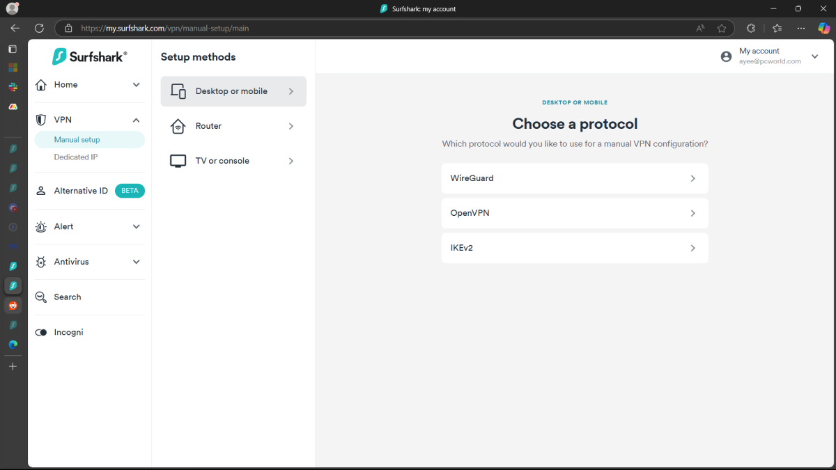Click the Surfshark logo
The image size is (836, 470).
(90, 56)
